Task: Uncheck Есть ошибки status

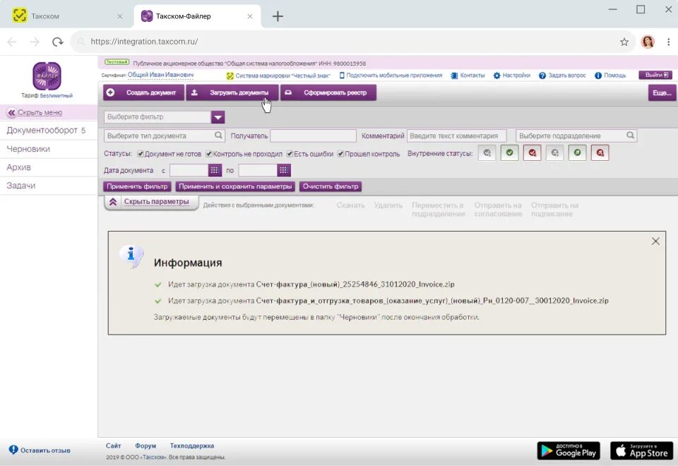Action: click(290, 154)
